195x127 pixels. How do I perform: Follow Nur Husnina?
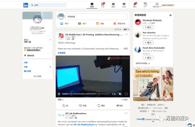[x=148, y=43]
